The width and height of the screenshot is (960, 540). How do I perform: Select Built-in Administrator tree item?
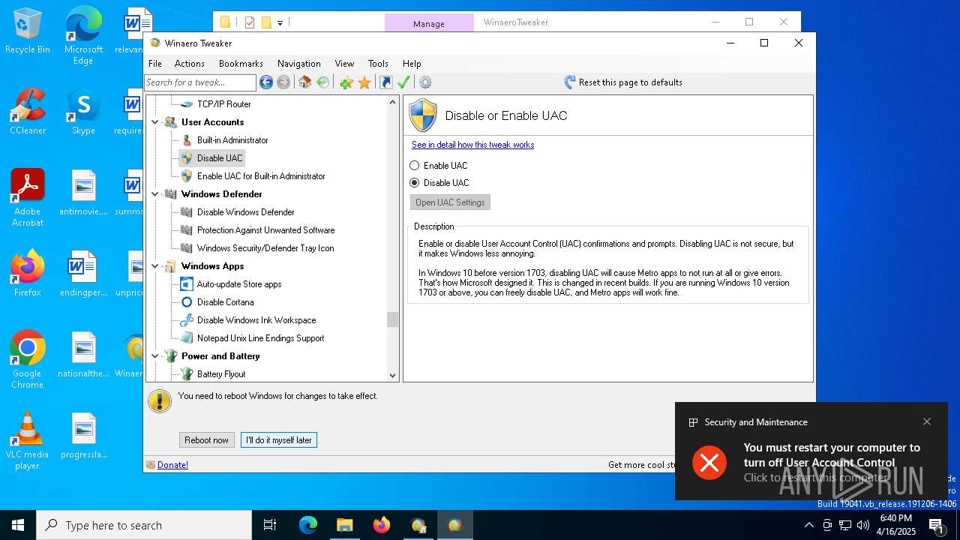pyautogui.click(x=232, y=140)
